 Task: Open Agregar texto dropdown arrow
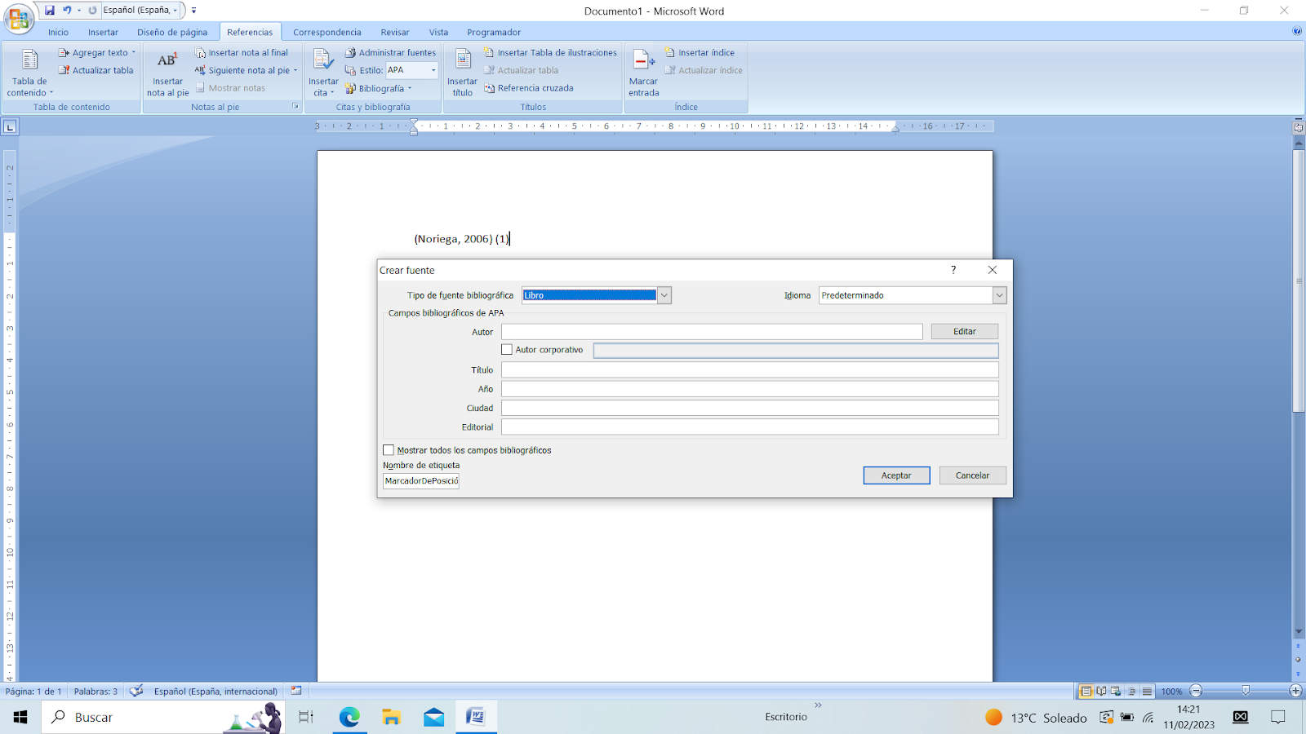click(x=134, y=53)
